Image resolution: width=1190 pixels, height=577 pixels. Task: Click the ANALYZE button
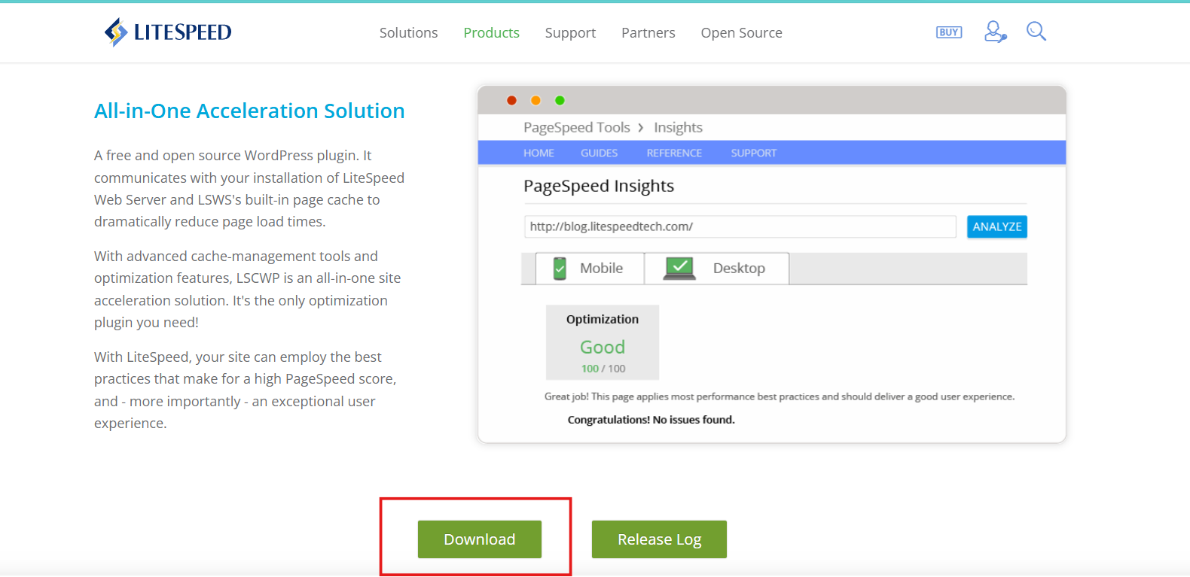[x=997, y=226]
